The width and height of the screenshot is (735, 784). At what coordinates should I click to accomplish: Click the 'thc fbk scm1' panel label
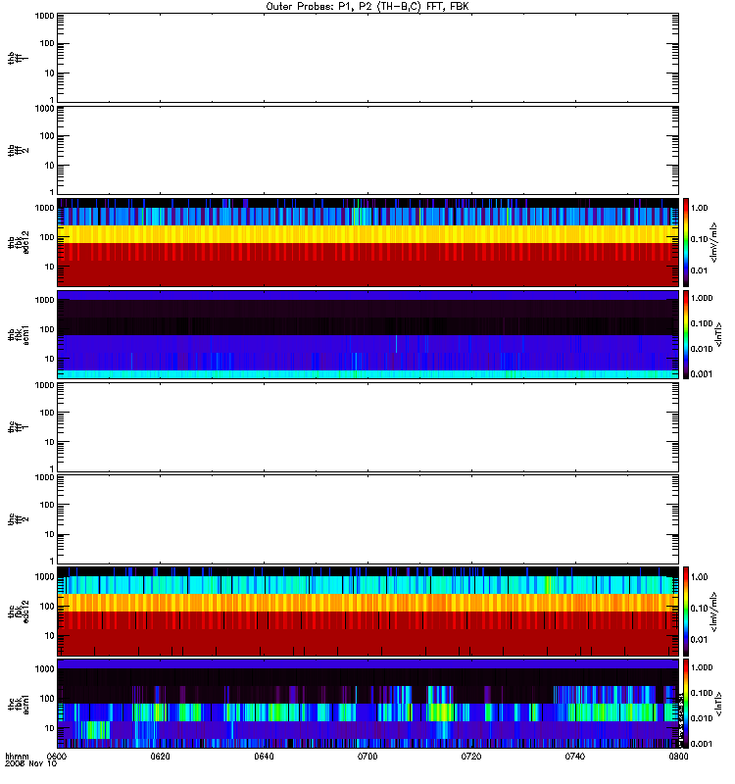pyautogui.click(x=18, y=704)
